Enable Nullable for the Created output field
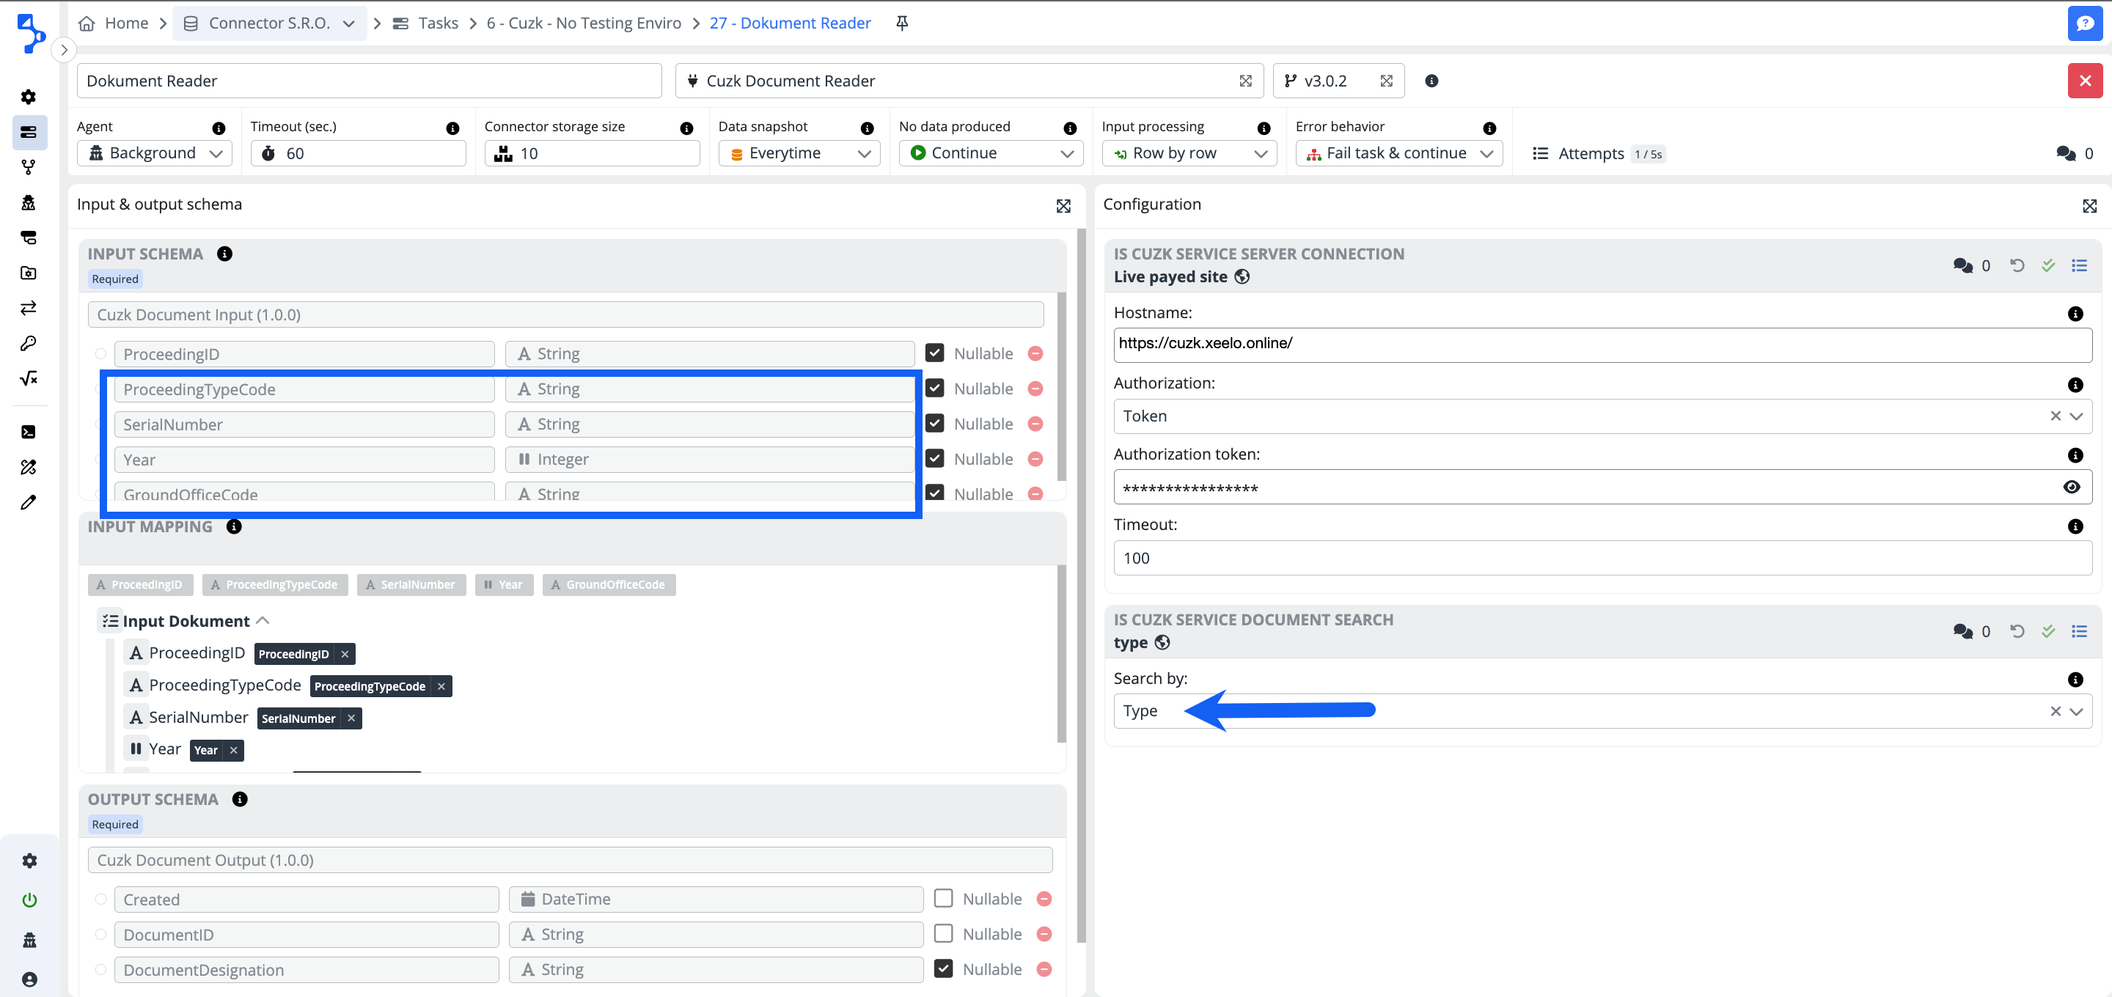Image resolution: width=2112 pixels, height=997 pixels. pyautogui.click(x=944, y=899)
